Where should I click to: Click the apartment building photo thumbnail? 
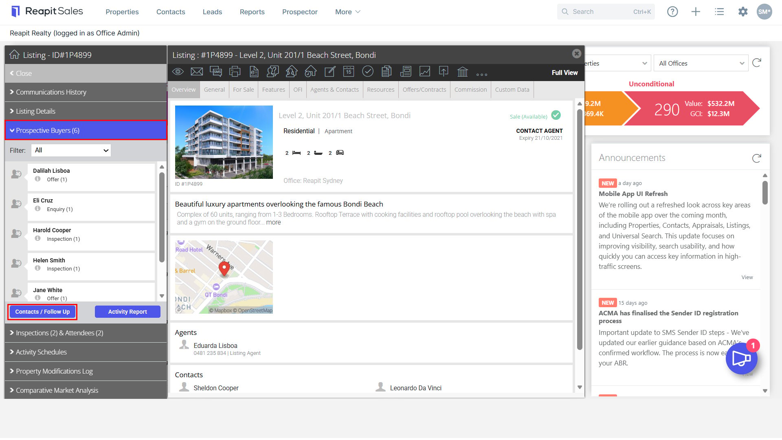point(224,142)
